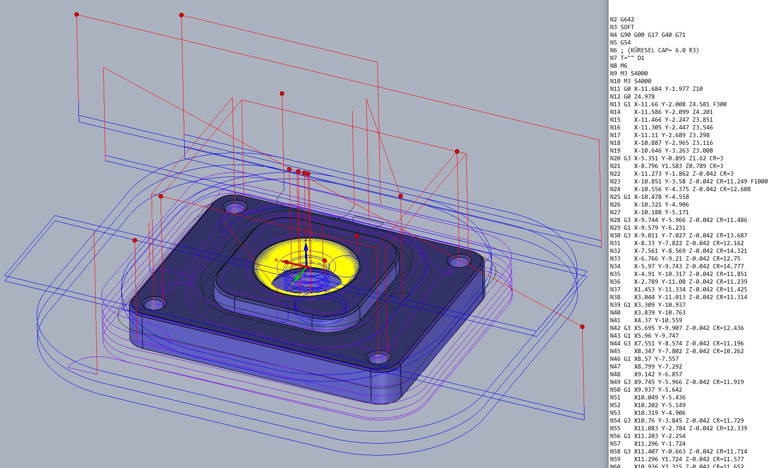Screen dimensions: 770x468
Task: Select the N30 line with "CR=13.687"
Action: tap(679, 235)
